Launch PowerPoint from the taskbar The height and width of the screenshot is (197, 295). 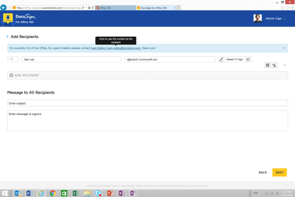[110, 193]
